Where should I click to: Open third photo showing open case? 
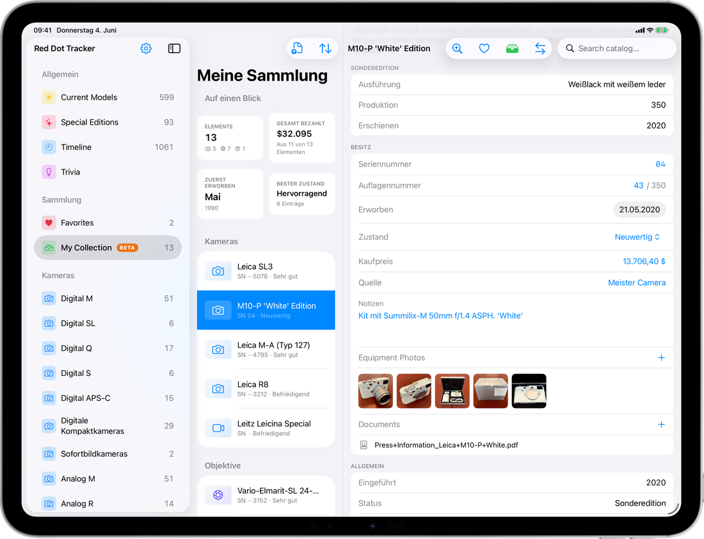tap(452, 391)
